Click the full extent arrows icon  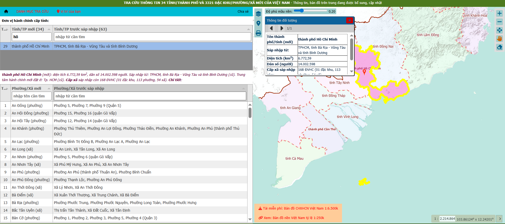pos(499,30)
